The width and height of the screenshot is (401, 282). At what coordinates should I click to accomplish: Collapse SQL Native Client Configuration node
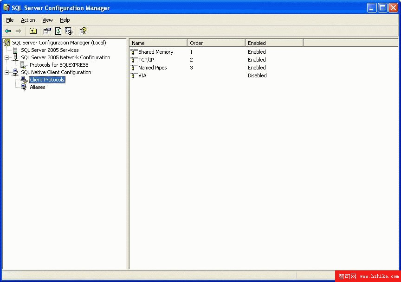click(x=7, y=73)
